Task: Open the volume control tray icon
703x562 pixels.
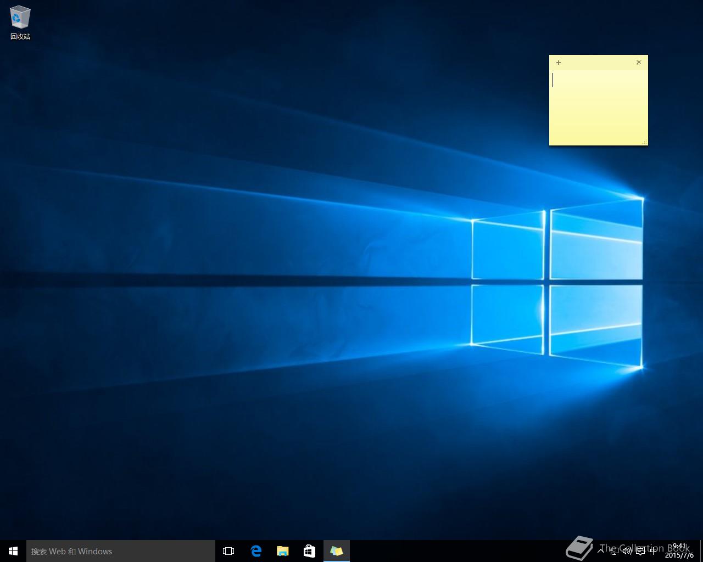Action: [x=627, y=551]
